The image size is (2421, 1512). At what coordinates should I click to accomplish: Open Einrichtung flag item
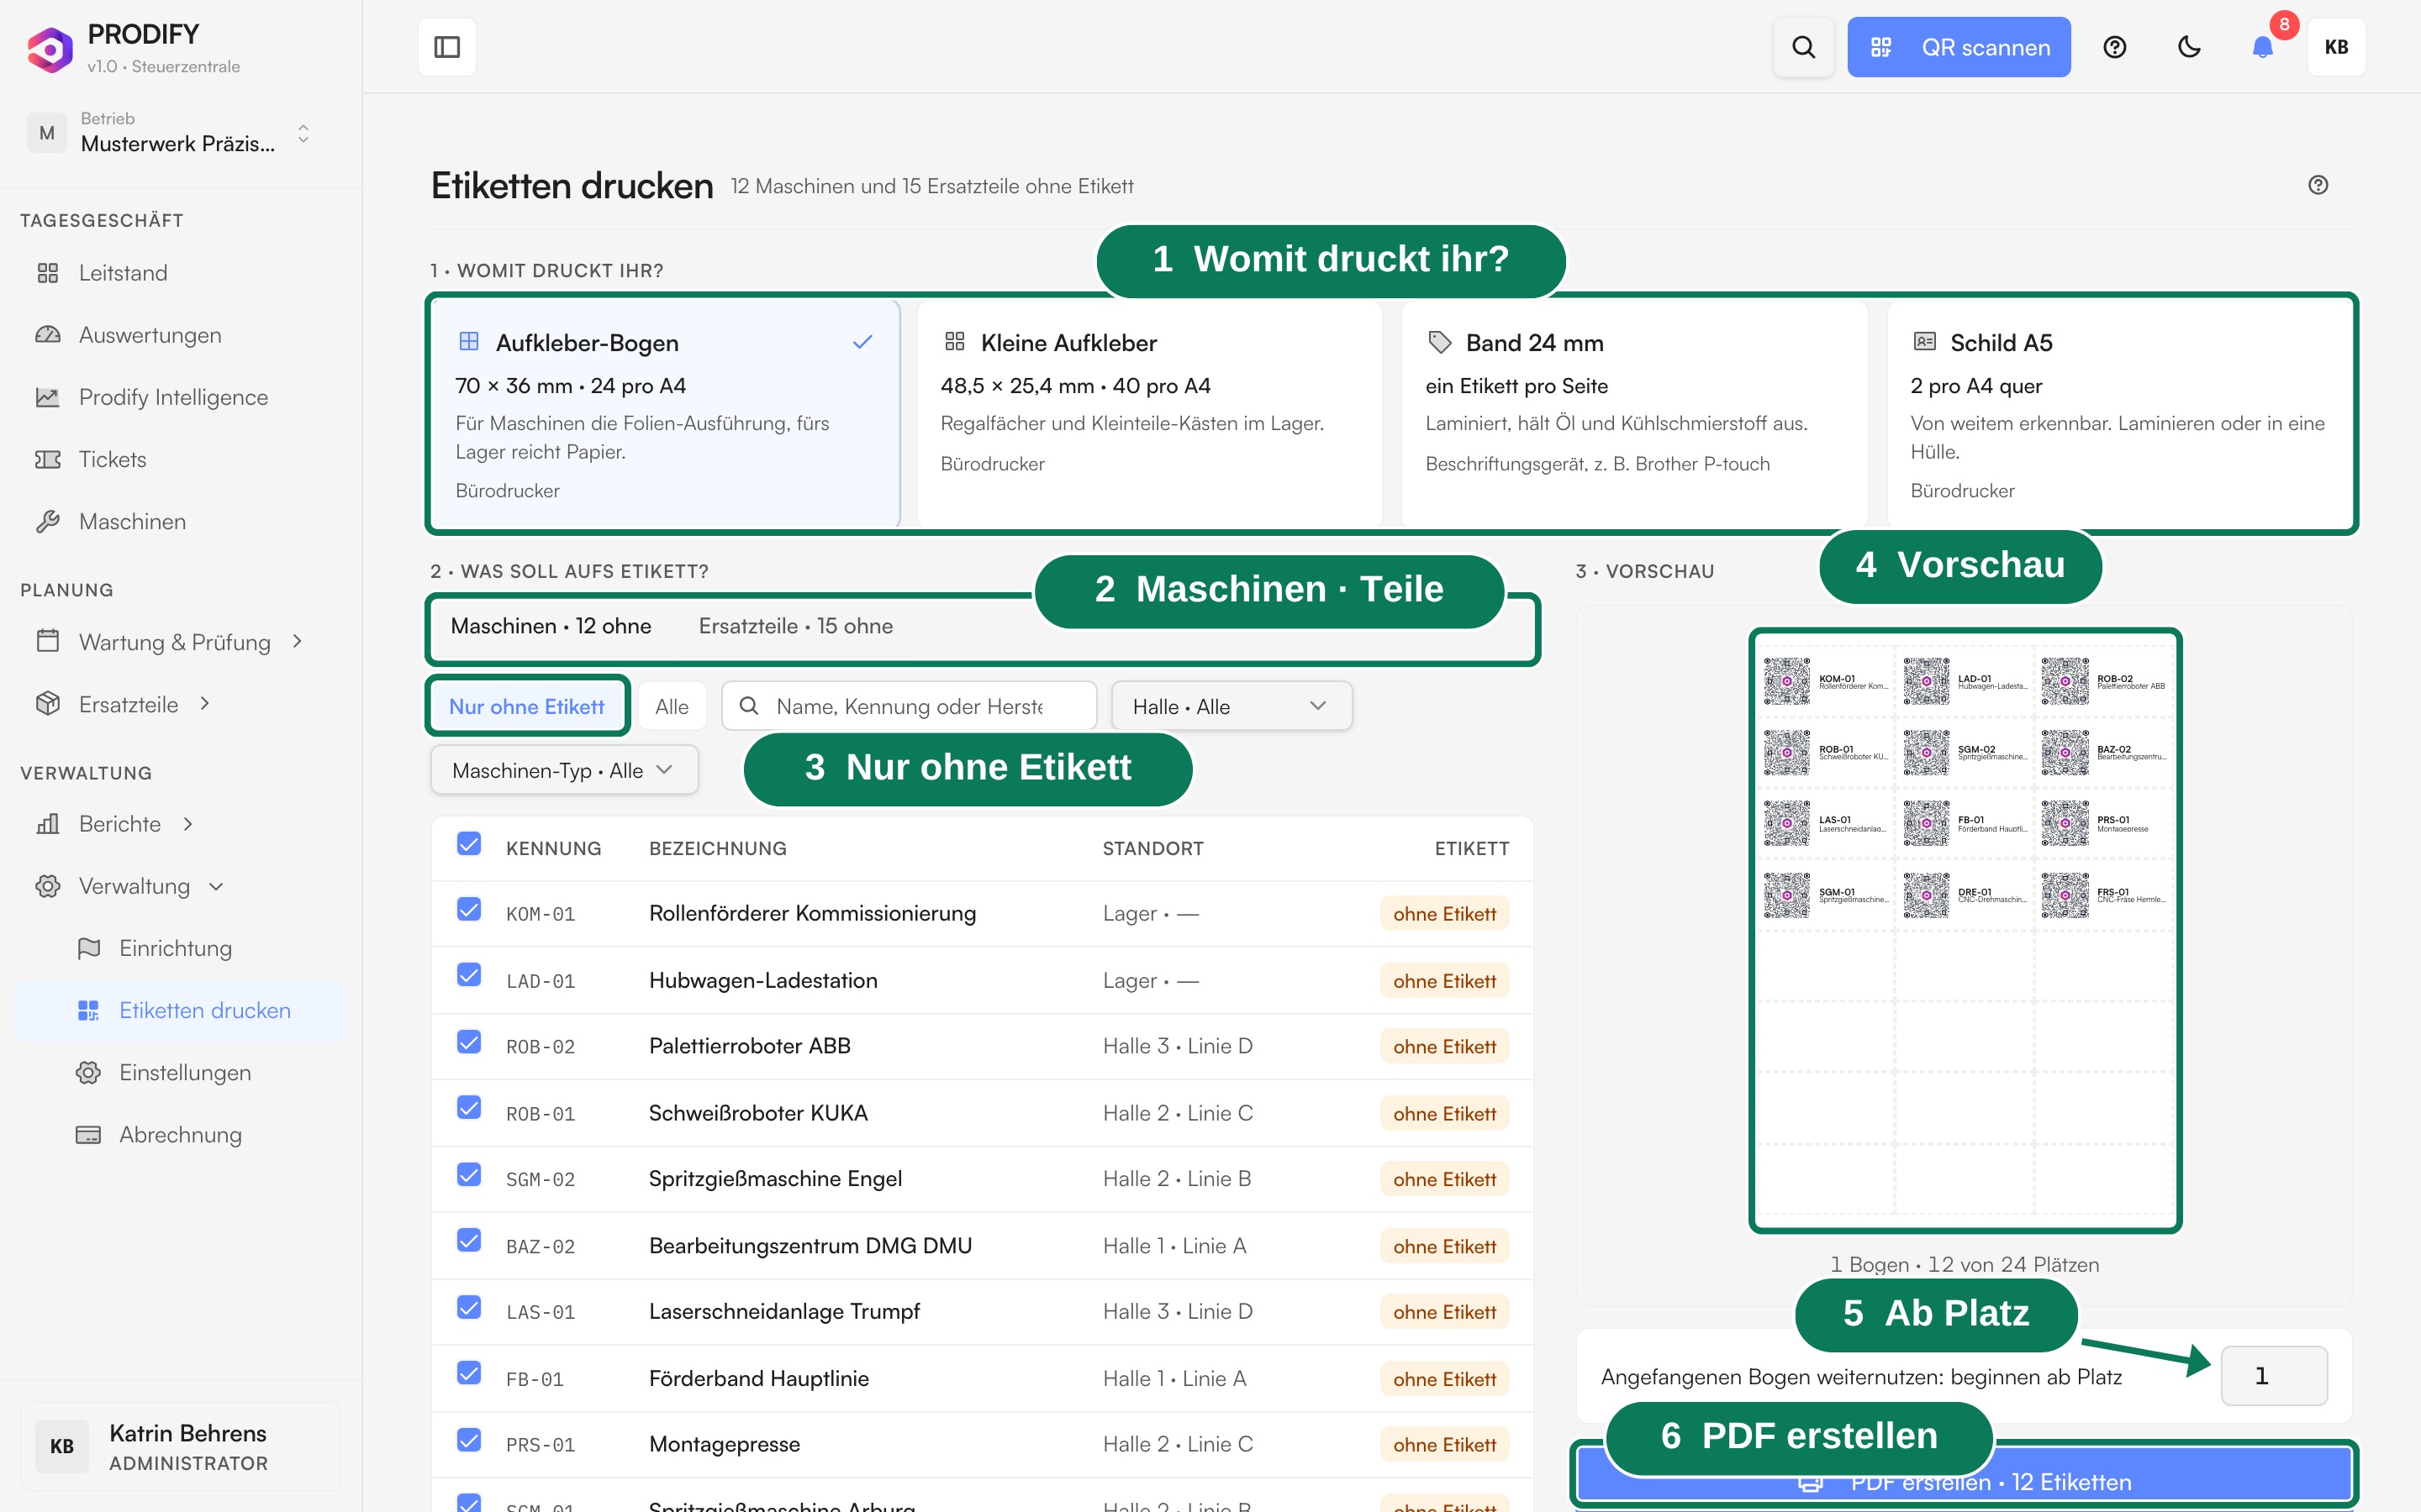pos(180,948)
